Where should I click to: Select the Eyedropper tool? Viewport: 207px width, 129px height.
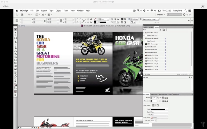[15, 75]
